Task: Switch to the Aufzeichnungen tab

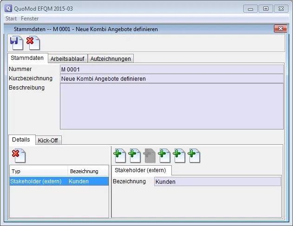Action: click(x=111, y=58)
